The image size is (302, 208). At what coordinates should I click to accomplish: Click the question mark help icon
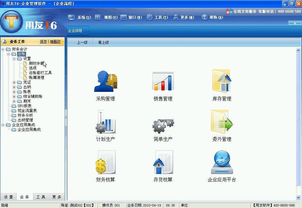click(x=204, y=17)
